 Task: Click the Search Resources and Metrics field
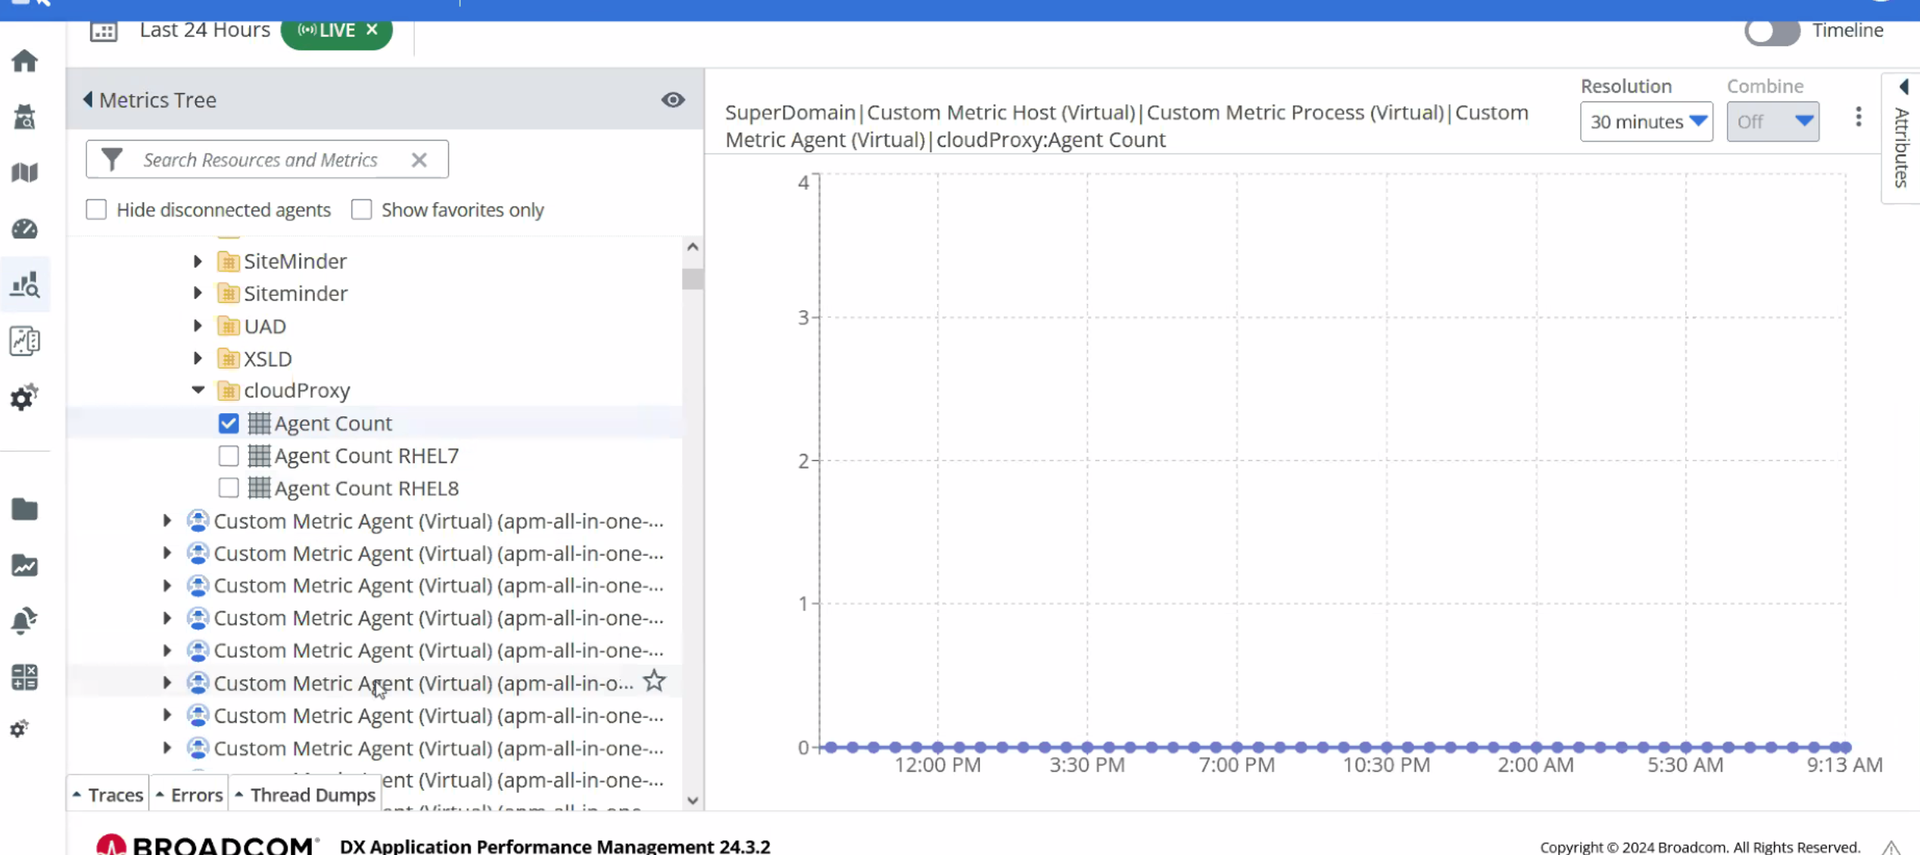260,160
